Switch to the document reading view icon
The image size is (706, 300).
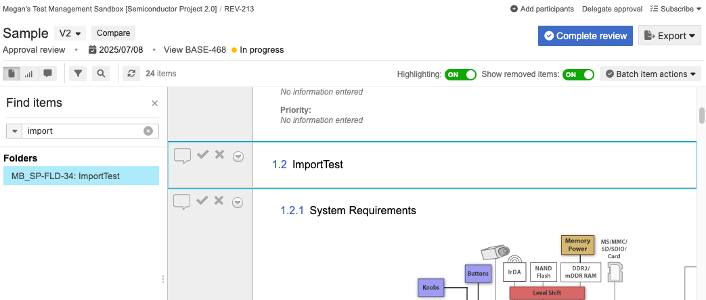12,74
